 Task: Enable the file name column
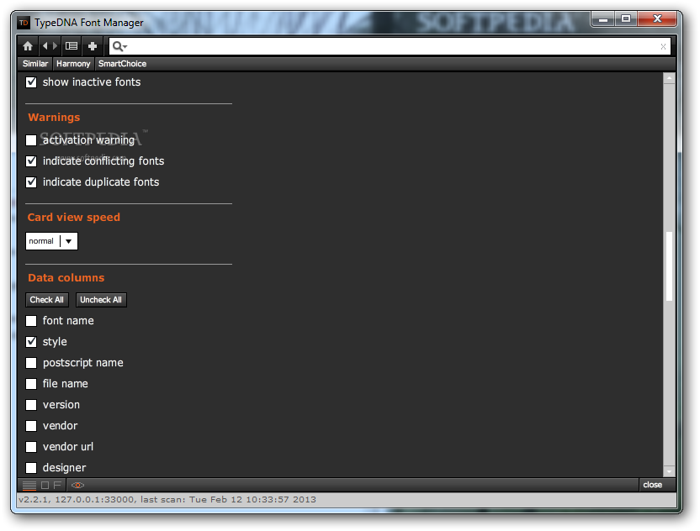pyautogui.click(x=31, y=384)
